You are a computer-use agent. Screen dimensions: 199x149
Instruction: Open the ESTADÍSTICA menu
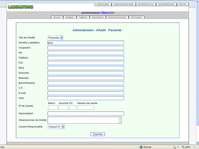(x=146, y=4)
